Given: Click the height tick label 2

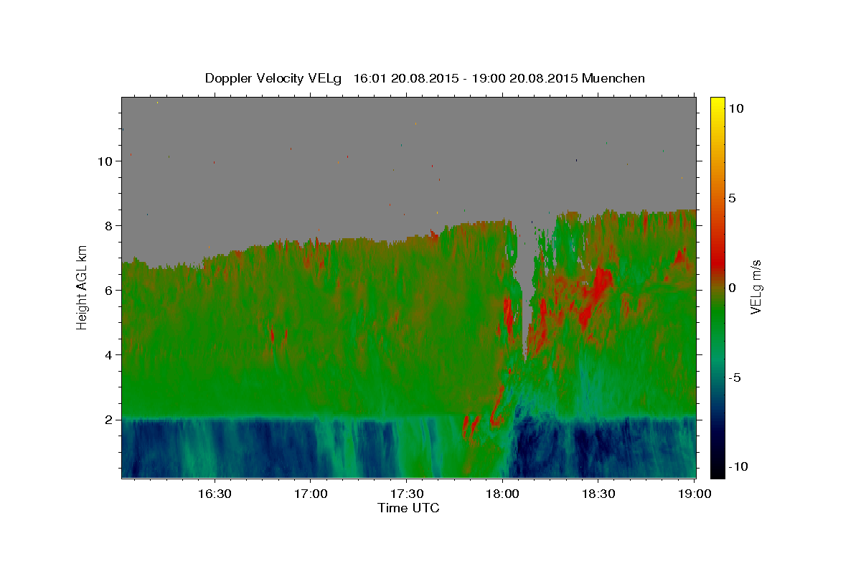Looking at the screenshot, I should [x=108, y=420].
